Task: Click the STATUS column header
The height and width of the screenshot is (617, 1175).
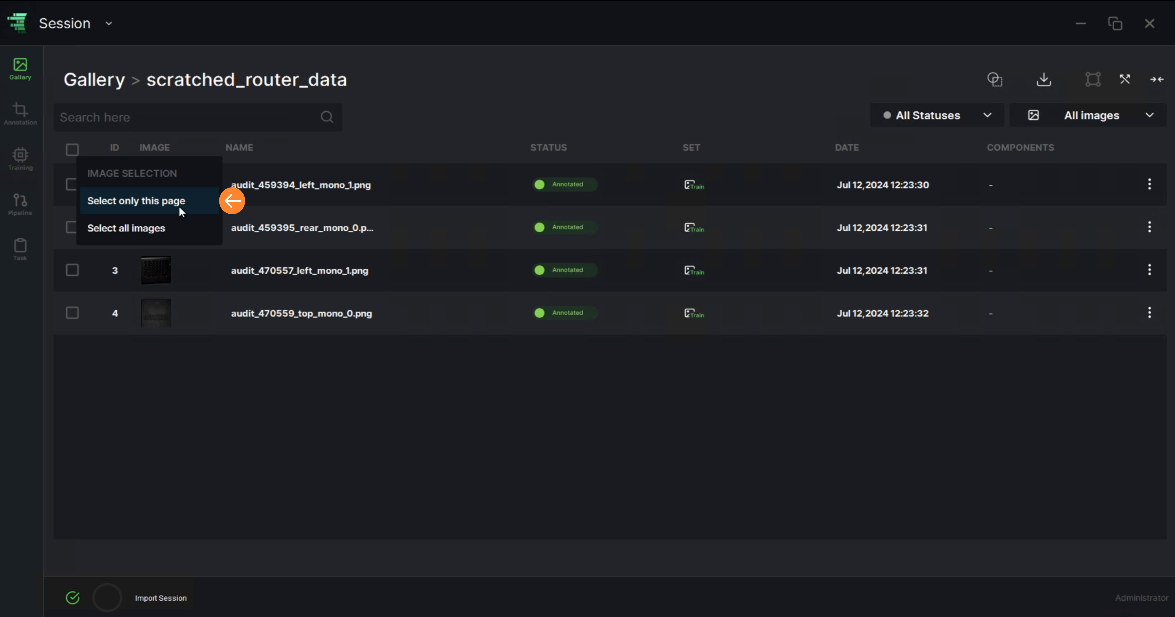Action: point(548,148)
